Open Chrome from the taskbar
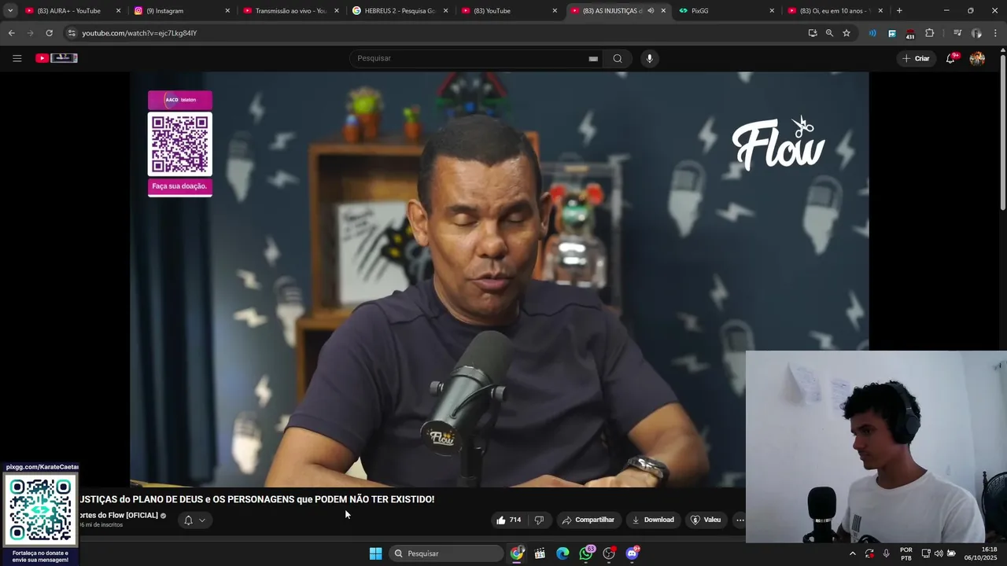Image resolution: width=1007 pixels, height=566 pixels. (517, 553)
